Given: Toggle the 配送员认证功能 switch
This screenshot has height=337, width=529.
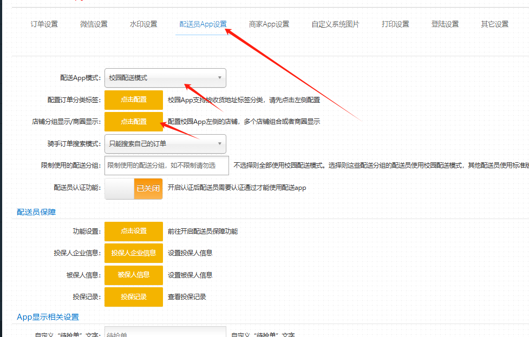Looking at the screenshot, I should pyautogui.click(x=134, y=189).
